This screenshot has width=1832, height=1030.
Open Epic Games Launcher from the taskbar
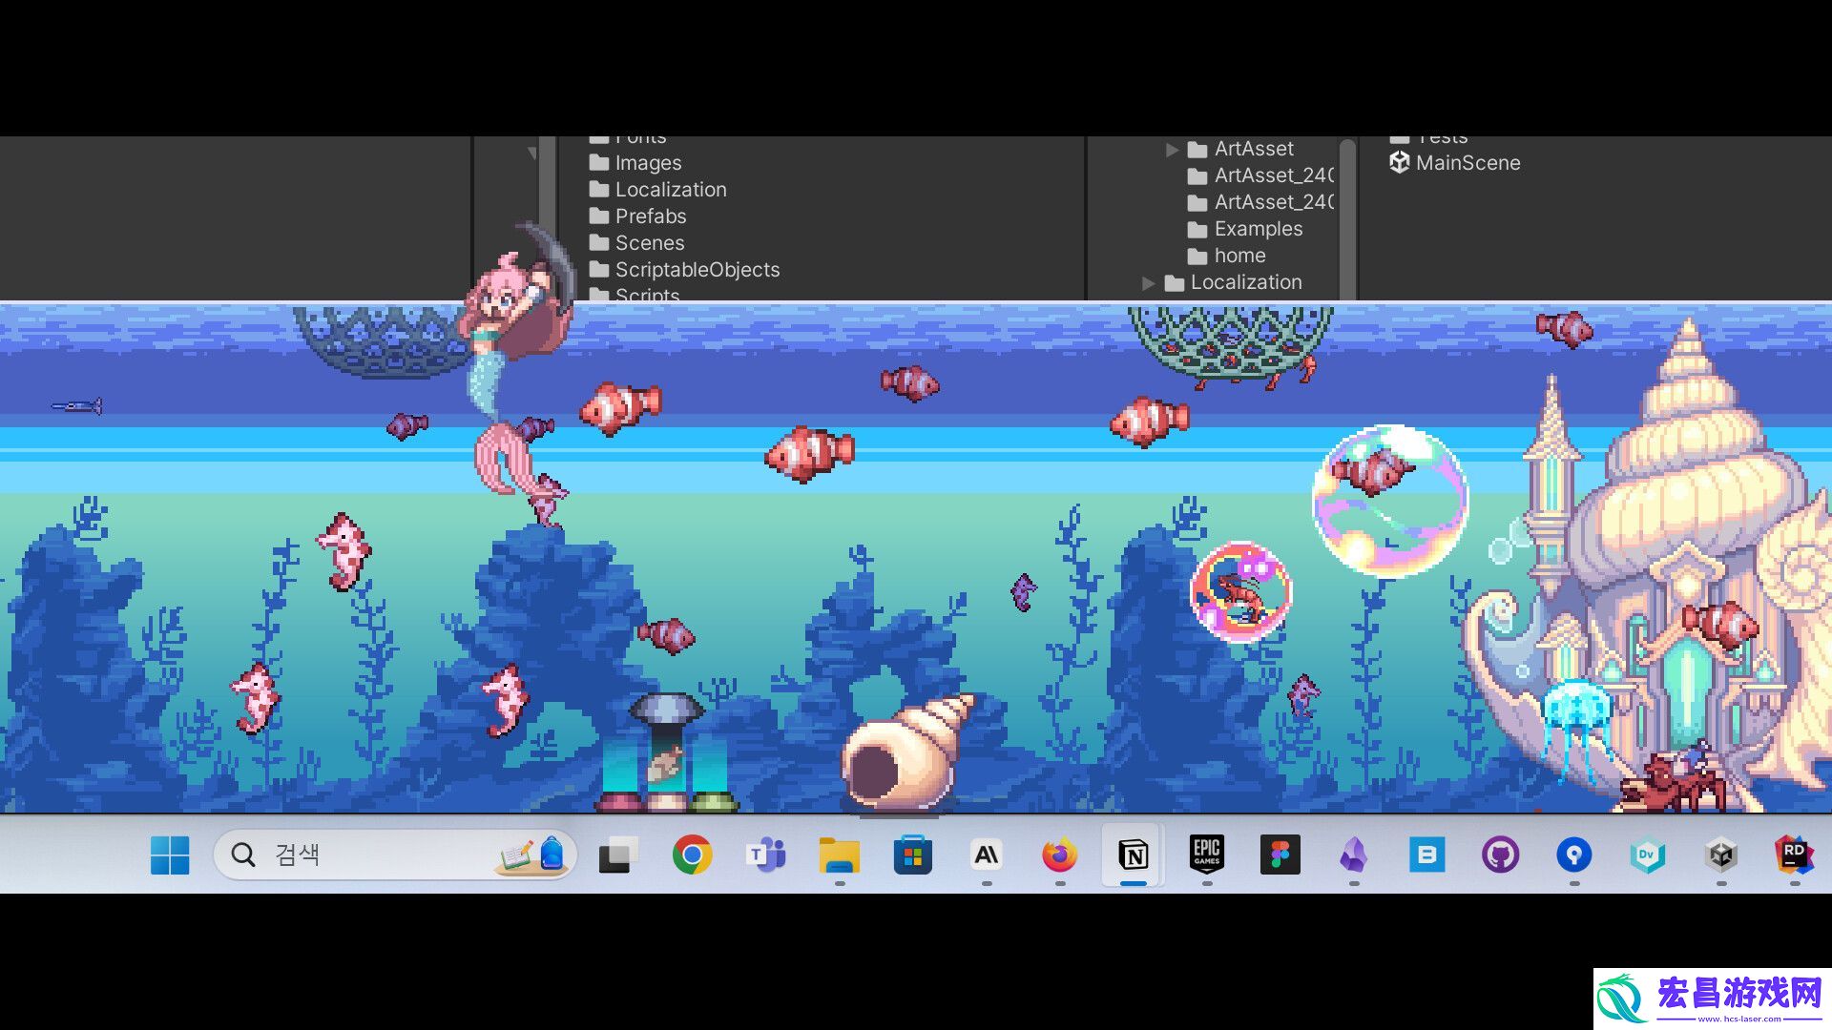[x=1207, y=855]
